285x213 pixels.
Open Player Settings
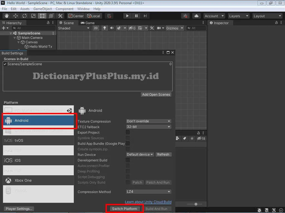click(19, 209)
